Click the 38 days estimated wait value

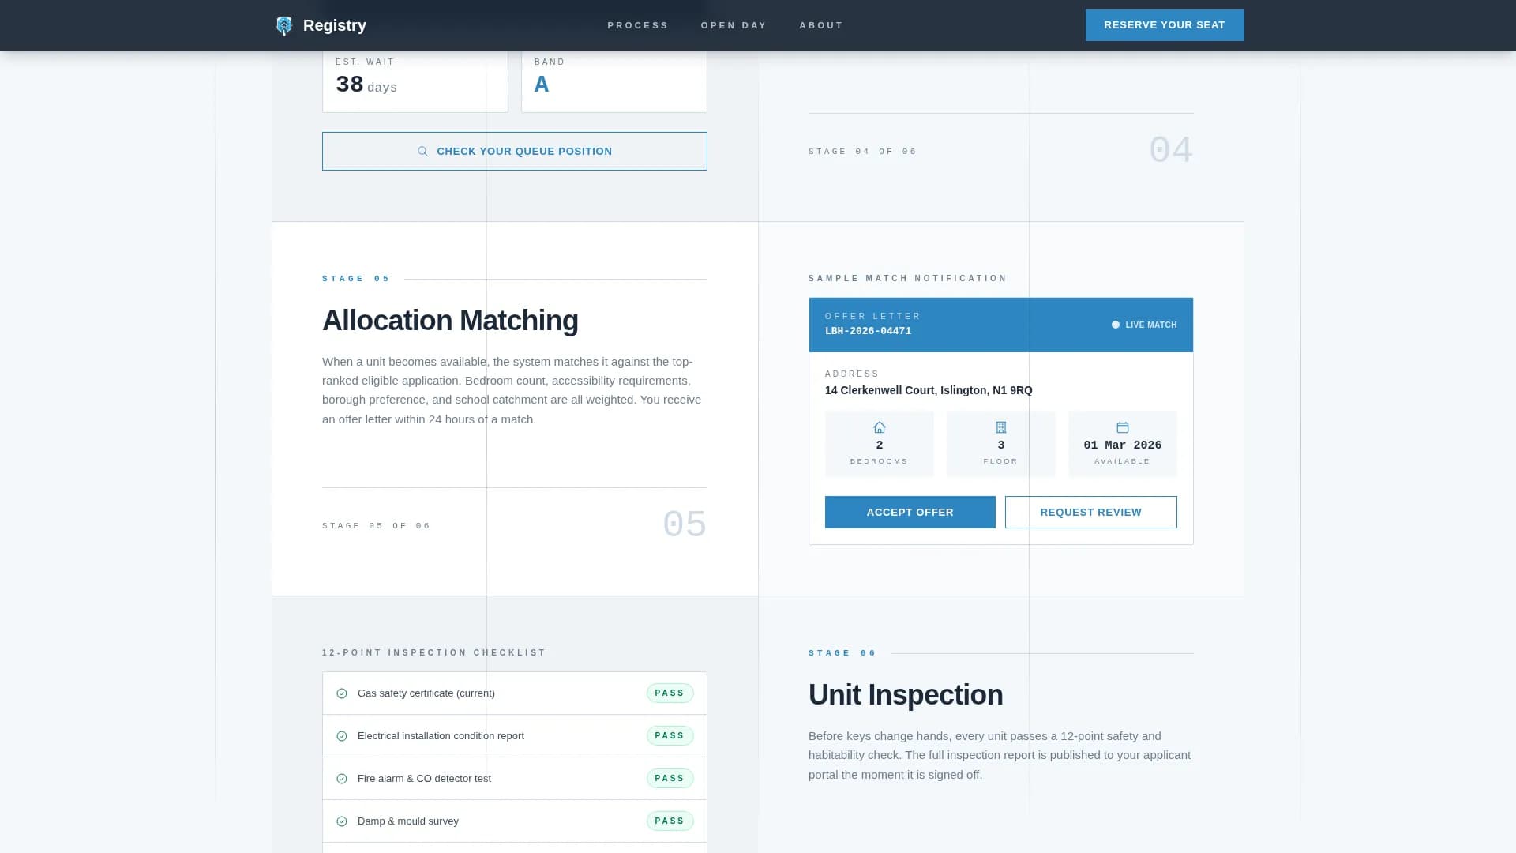[x=366, y=85]
